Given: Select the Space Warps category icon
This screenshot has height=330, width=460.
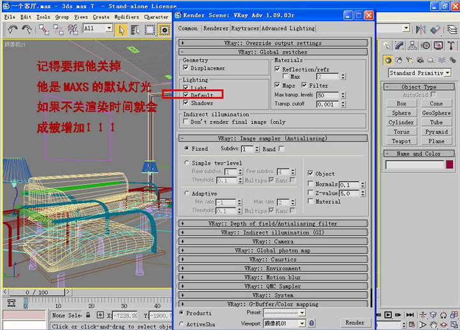Looking at the screenshot, I should point(441,61).
